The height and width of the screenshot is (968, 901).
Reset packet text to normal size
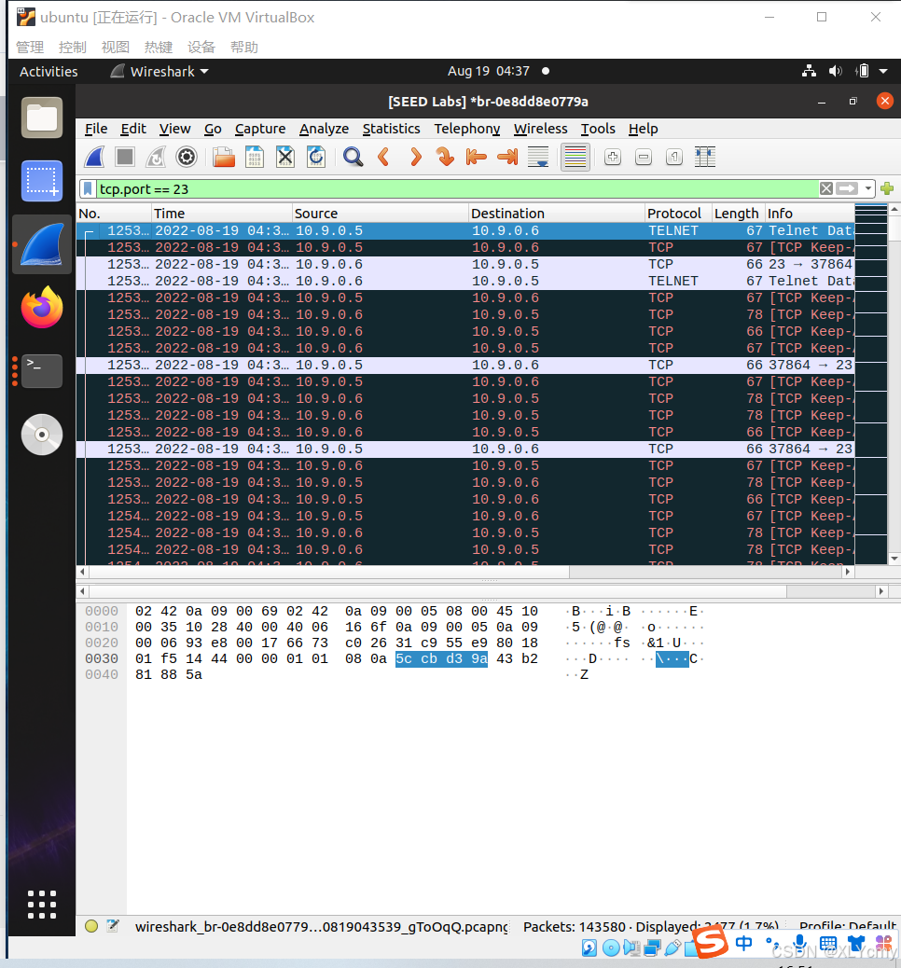[x=674, y=157]
